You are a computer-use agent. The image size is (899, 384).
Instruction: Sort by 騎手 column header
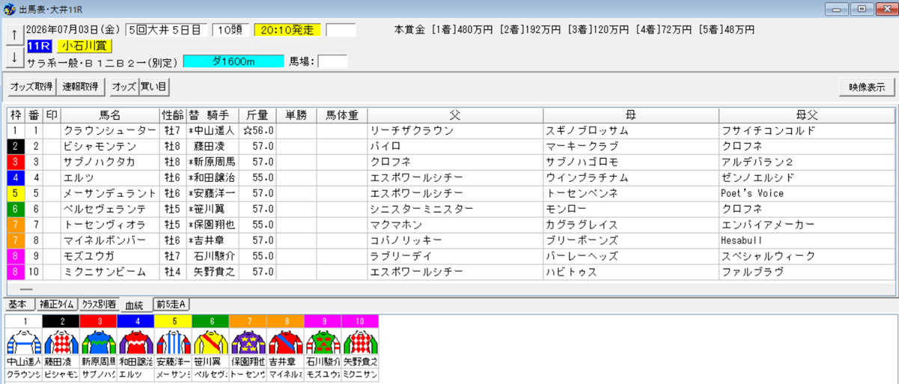pyautogui.click(x=212, y=115)
